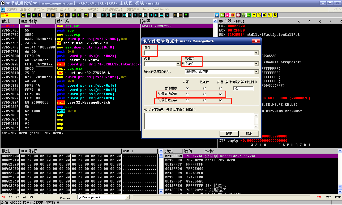
Task: Click the M1 memory button in status bar
Action: pos(3,197)
